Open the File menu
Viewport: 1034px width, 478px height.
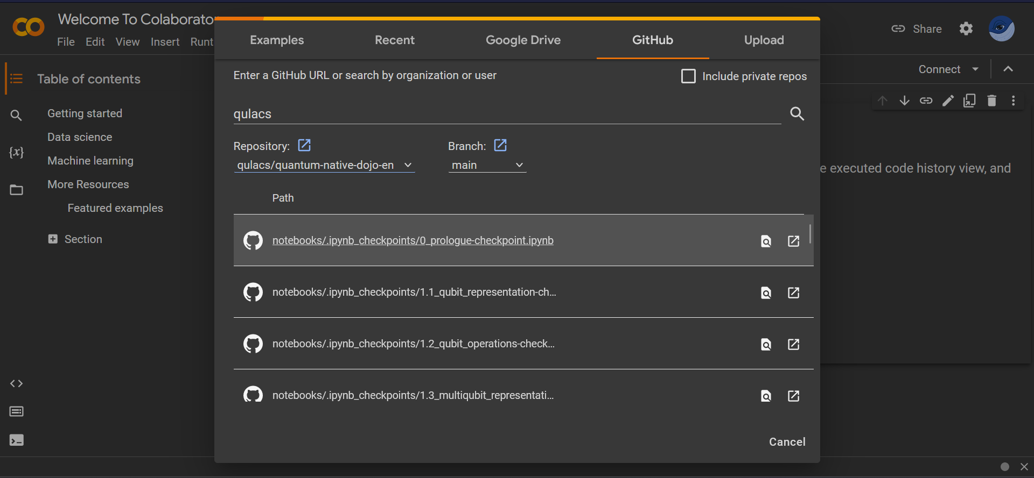click(66, 42)
